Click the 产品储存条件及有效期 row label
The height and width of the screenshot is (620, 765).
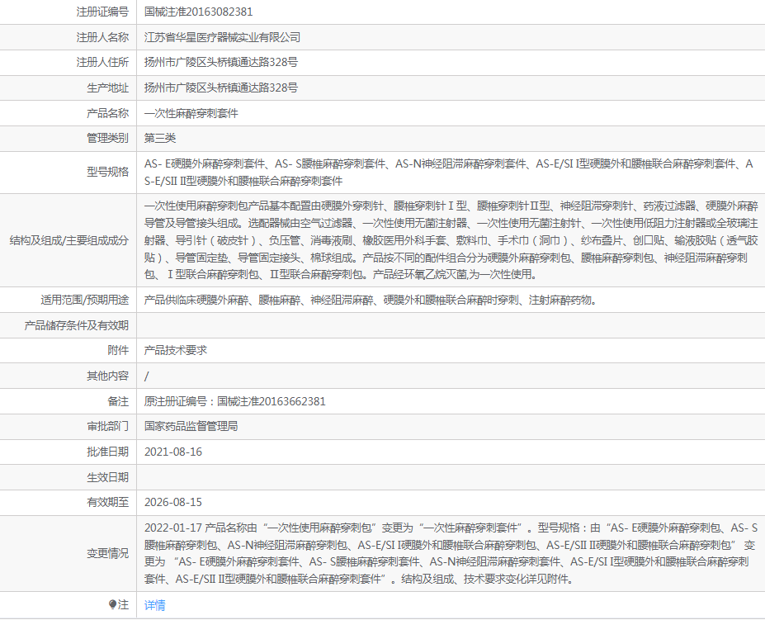tap(77, 325)
